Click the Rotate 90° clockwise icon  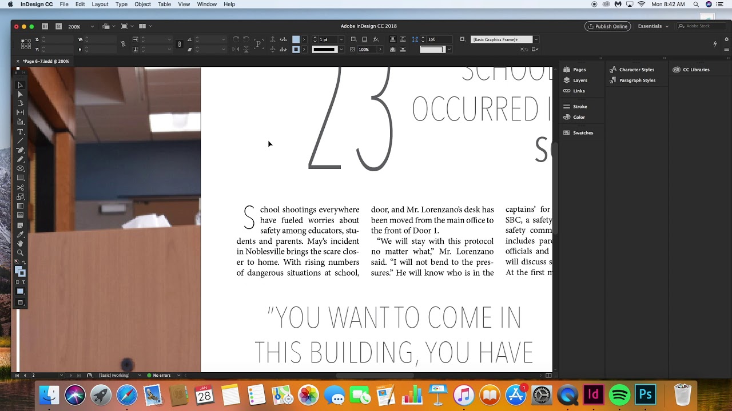pyautogui.click(x=236, y=39)
